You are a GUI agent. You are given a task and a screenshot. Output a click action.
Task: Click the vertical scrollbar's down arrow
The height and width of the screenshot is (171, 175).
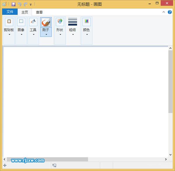[x=171, y=155]
